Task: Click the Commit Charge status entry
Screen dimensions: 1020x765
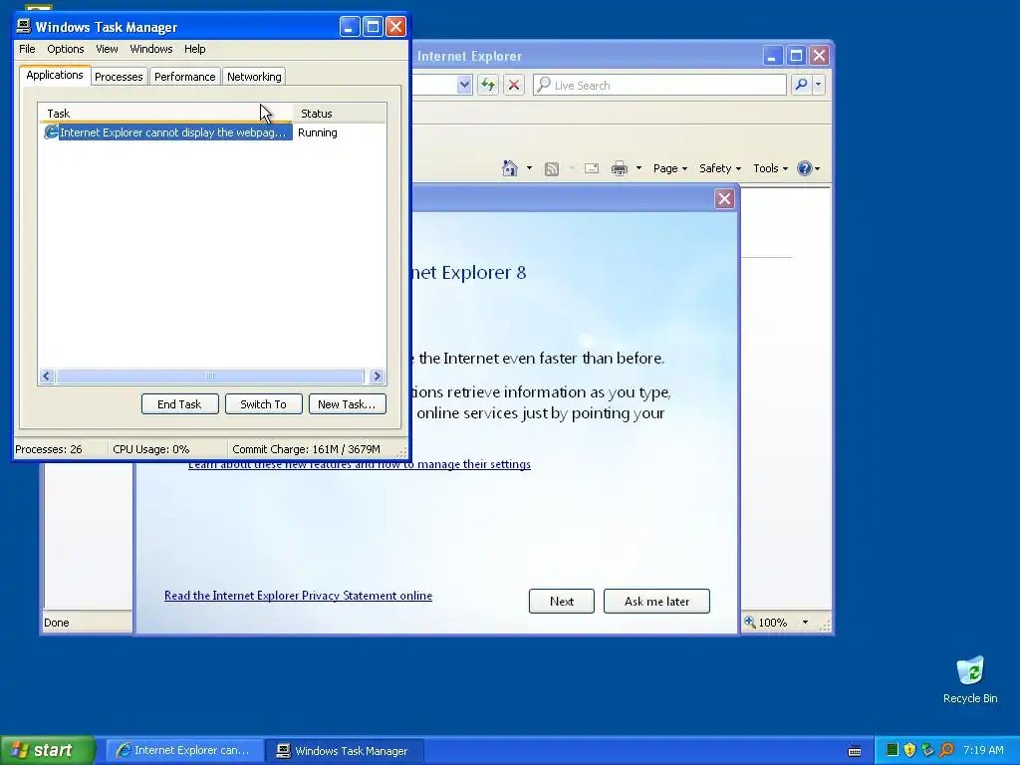Action: pyautogui.click(x=306, y=449)
